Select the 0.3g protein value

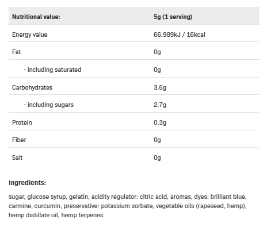160,122
